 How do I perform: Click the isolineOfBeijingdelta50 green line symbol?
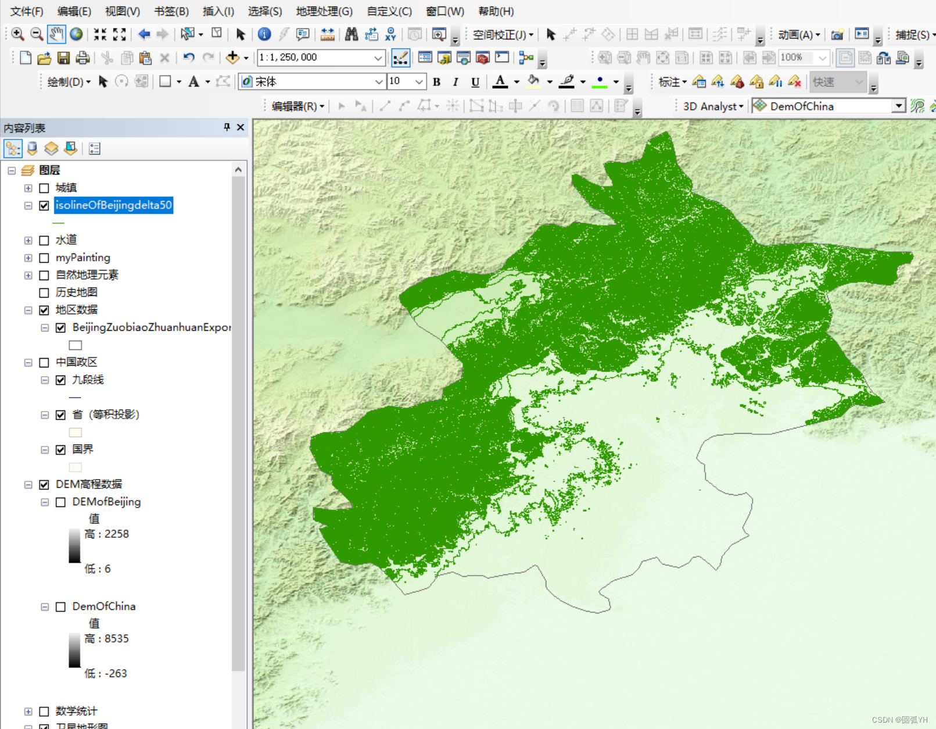(58, 223)
